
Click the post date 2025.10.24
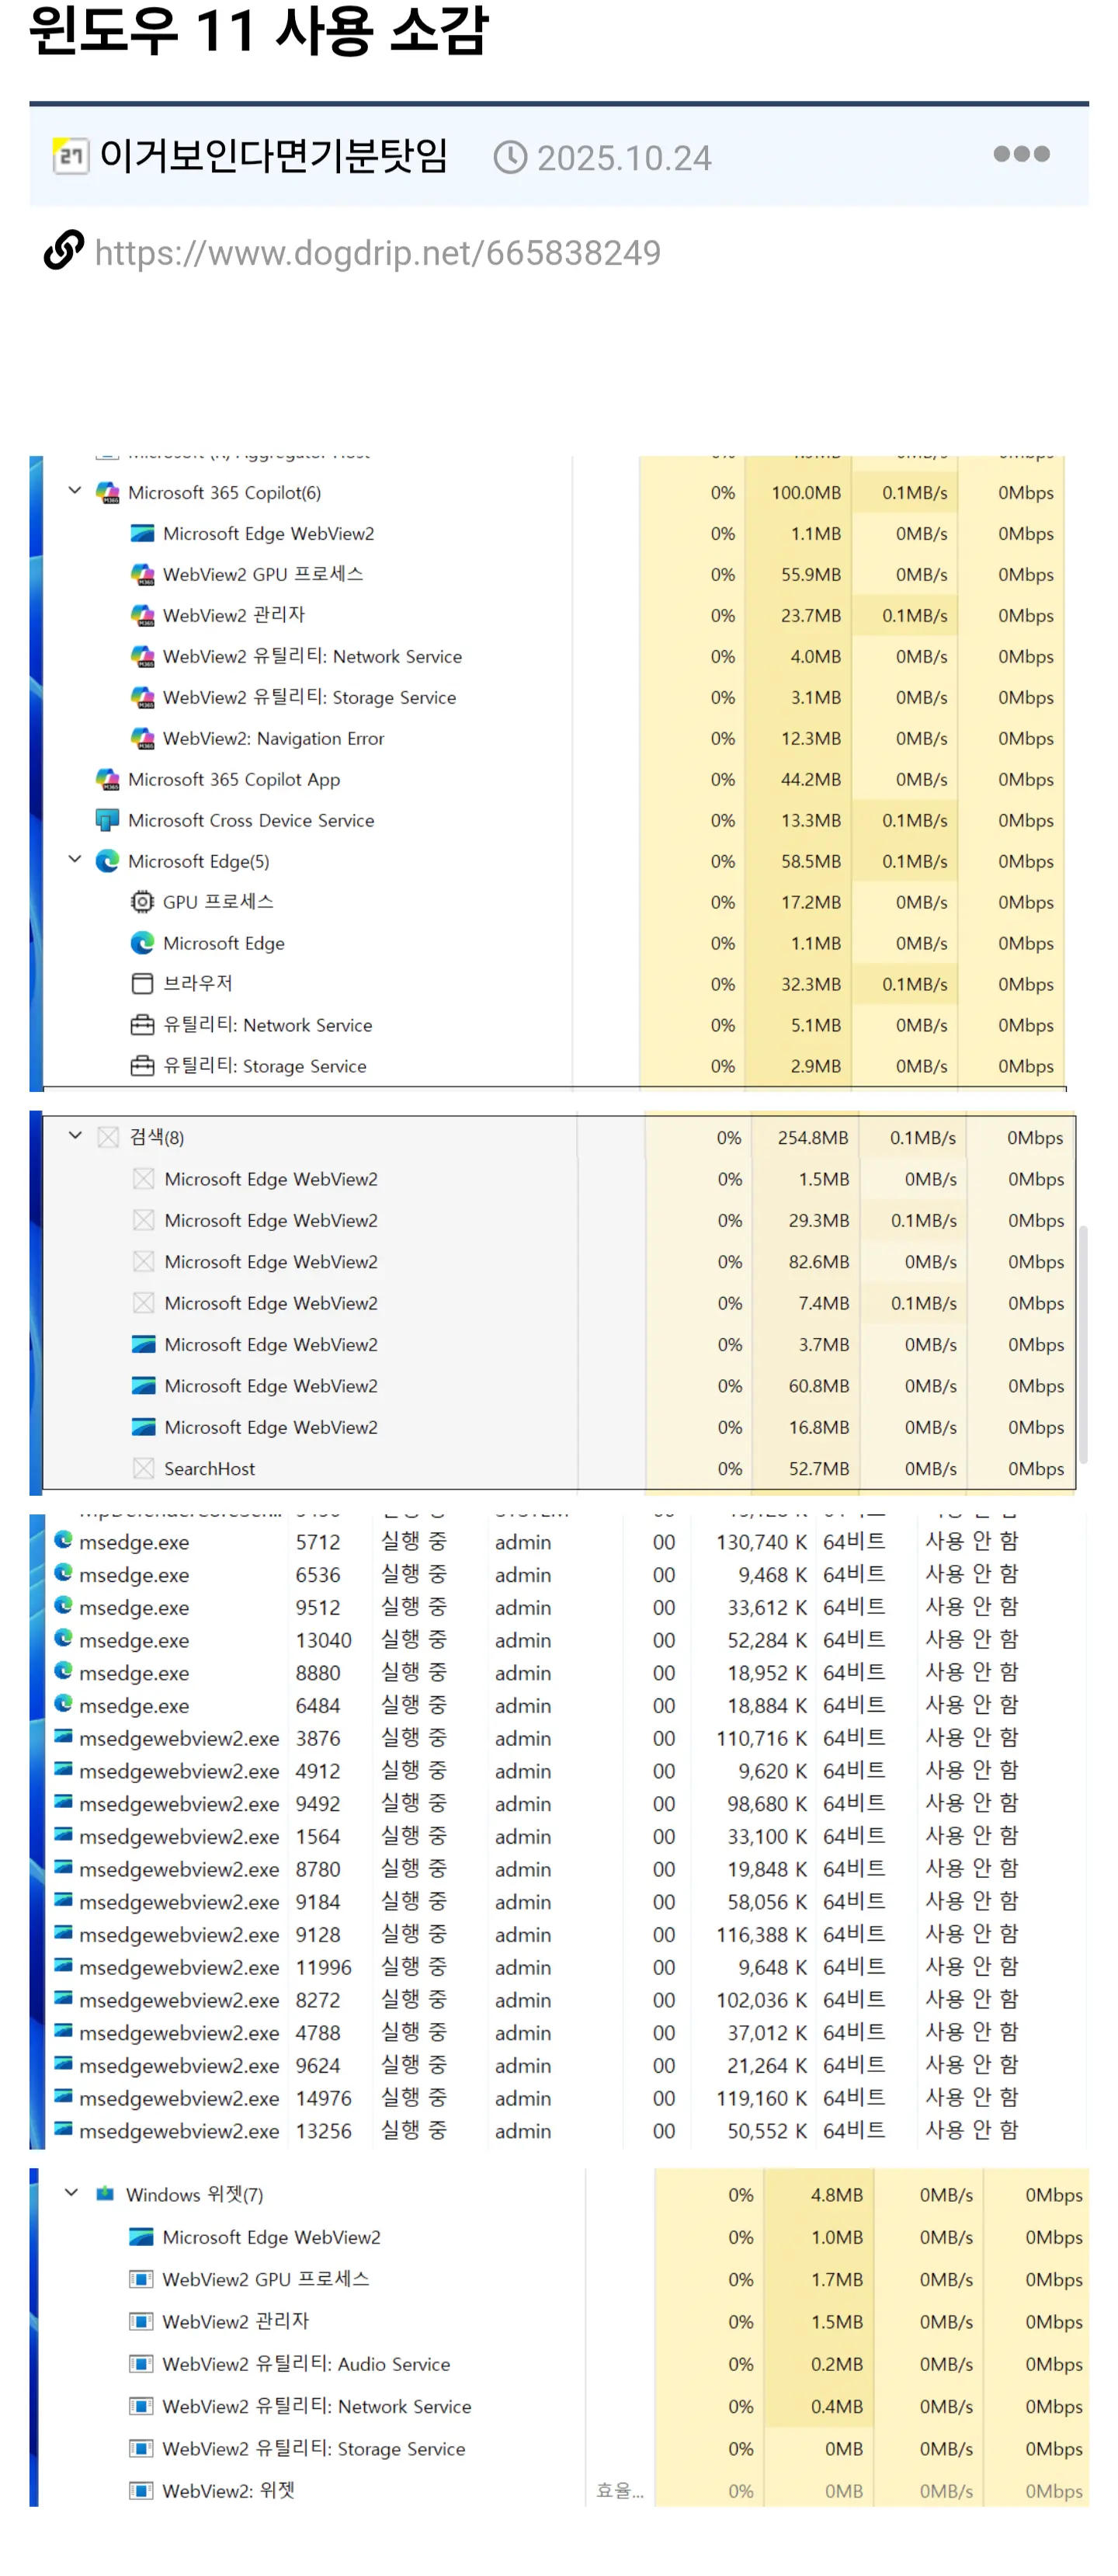(x=624, y=158)
